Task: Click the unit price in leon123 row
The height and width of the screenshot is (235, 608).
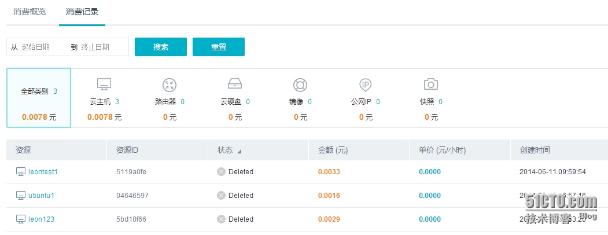Action: tap(430, 219)
